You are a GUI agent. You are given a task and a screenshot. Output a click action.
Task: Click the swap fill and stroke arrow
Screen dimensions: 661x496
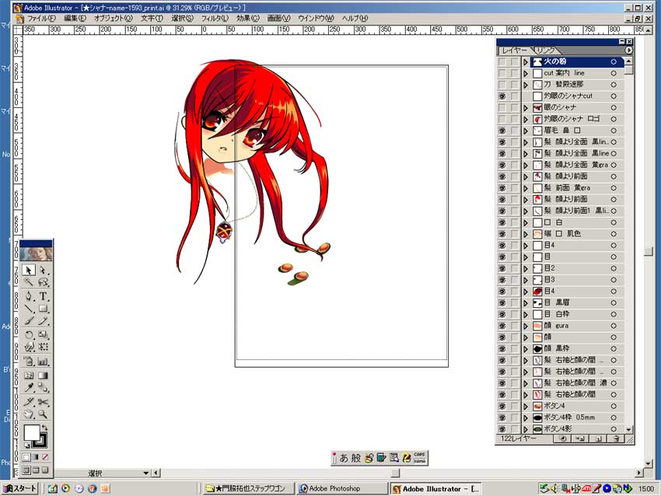(44, 428)
